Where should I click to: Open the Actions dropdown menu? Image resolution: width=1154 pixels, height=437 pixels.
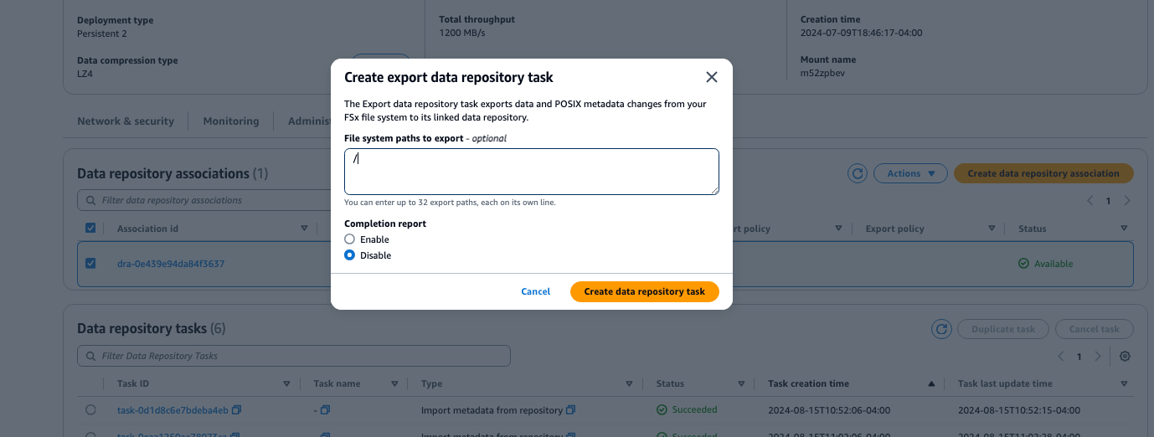[909, 173]
